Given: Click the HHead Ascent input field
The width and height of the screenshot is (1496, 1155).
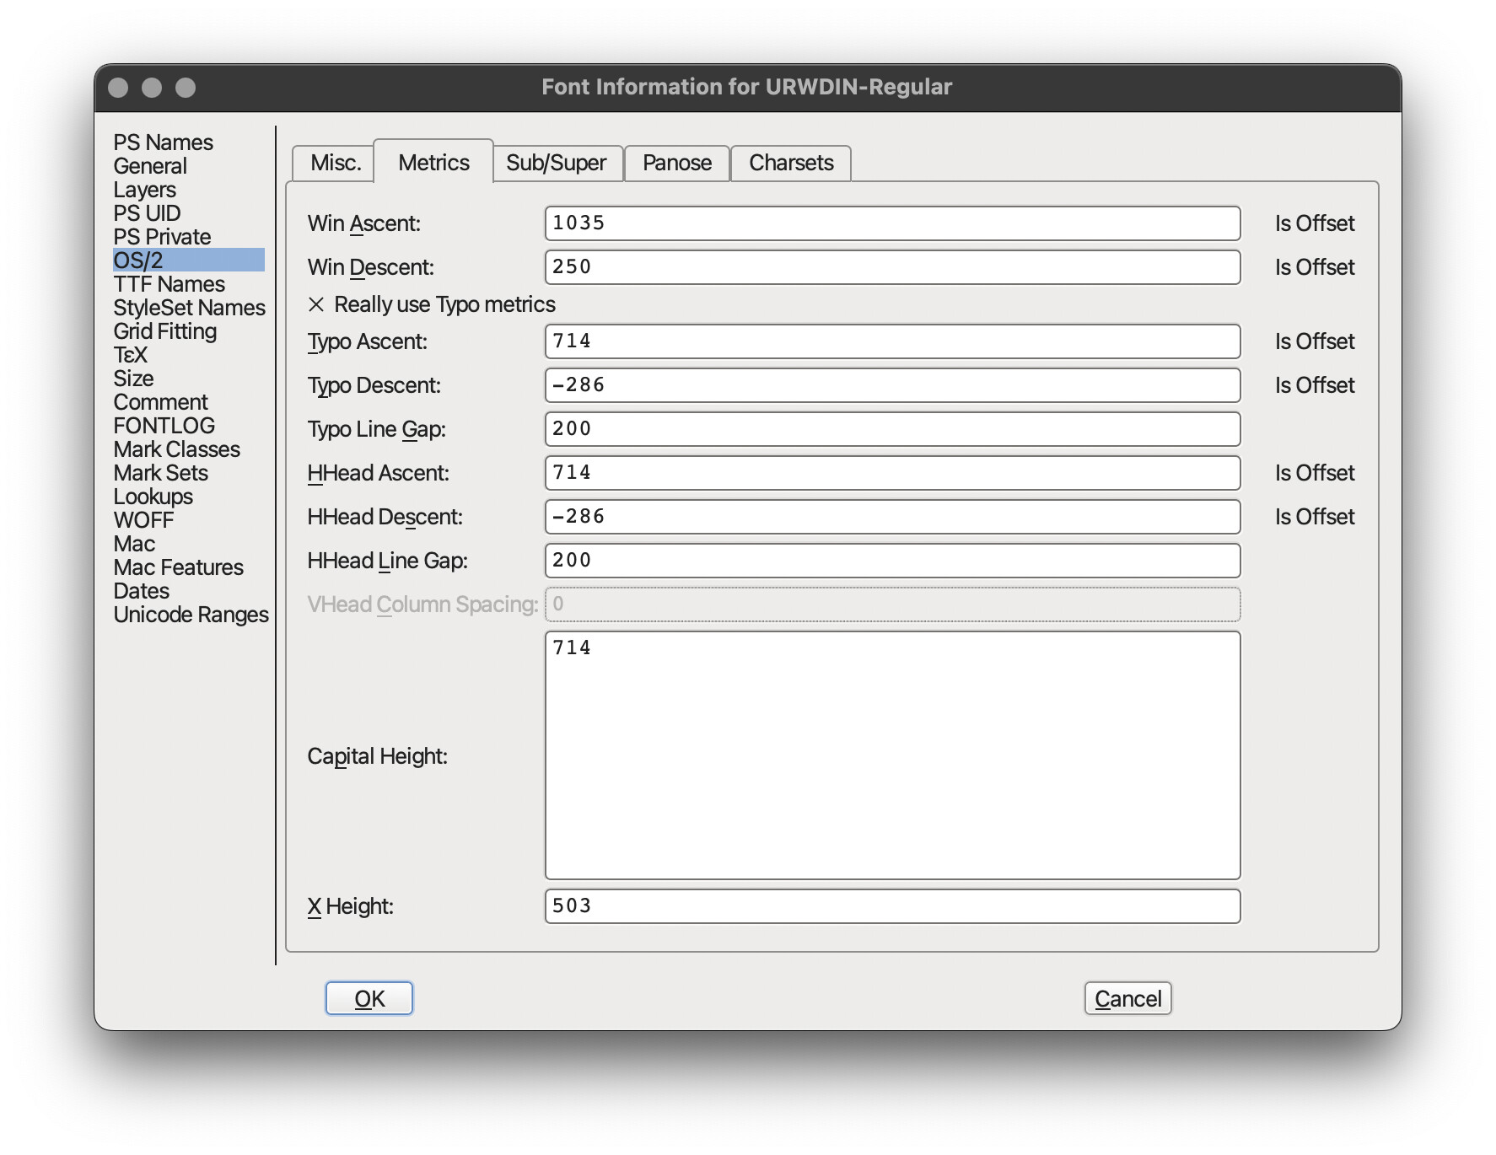Looking at the screenshot, I should pos(893,473).
